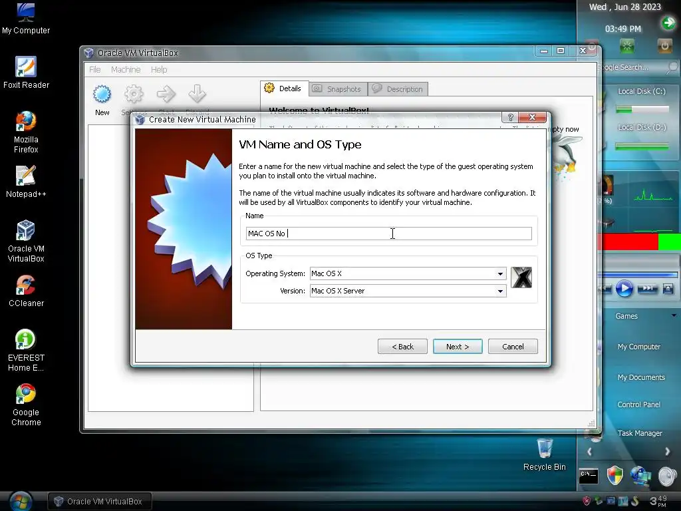Screen dimensions: 681x511
Task: Click the Next > button
Action: pos(458,347)
